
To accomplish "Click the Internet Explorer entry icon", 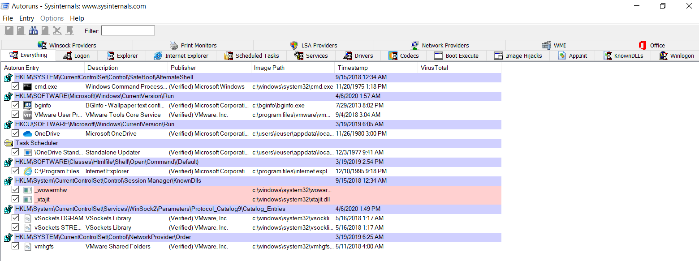I will coord(28,171).
